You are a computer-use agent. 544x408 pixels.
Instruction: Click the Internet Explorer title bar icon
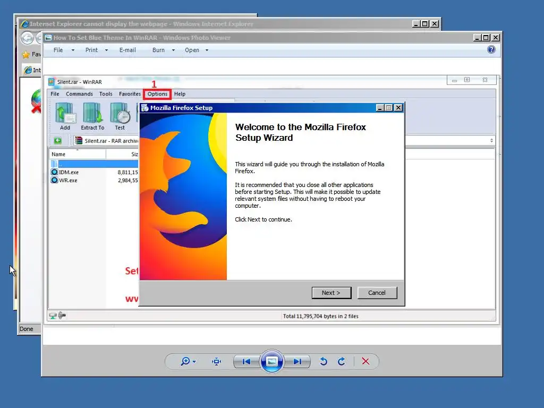click(25, 24)
